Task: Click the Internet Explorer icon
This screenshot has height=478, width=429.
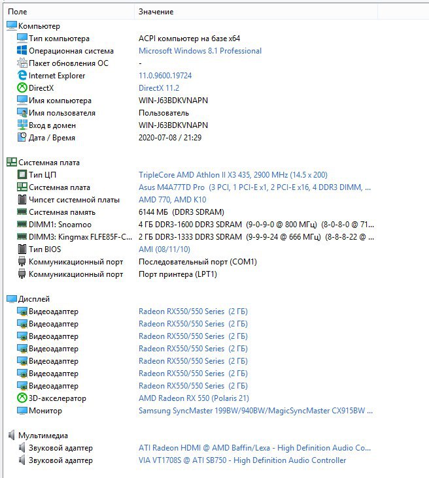Action: (22, 75)
